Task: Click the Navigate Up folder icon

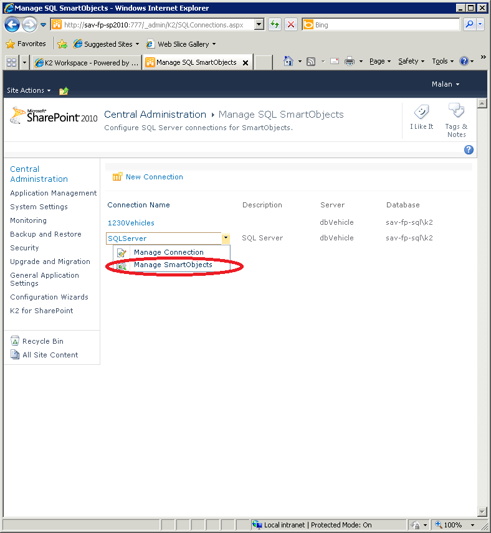Action: [x=64, y=91]
